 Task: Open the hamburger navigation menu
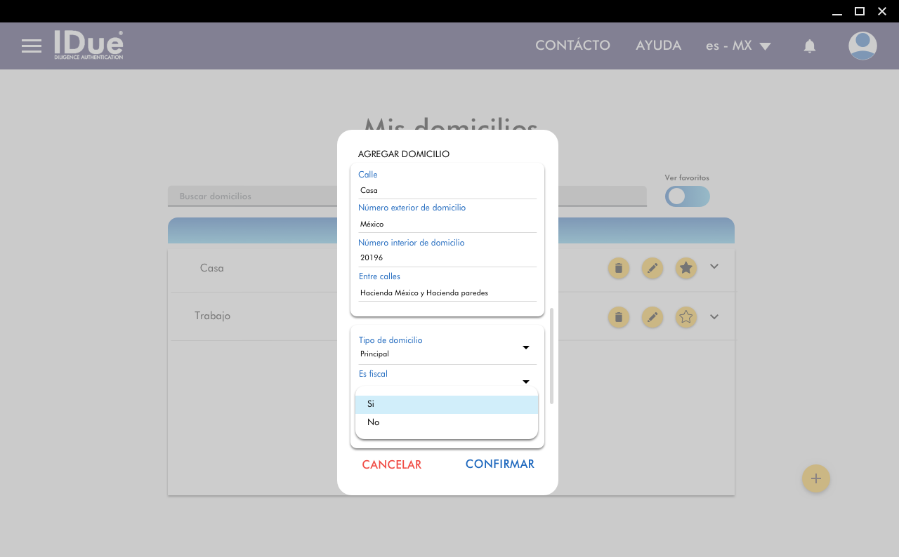pos(32,46)
